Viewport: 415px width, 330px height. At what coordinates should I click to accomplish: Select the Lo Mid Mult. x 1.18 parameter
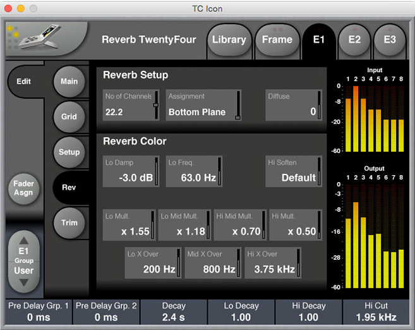pos(184,225)
